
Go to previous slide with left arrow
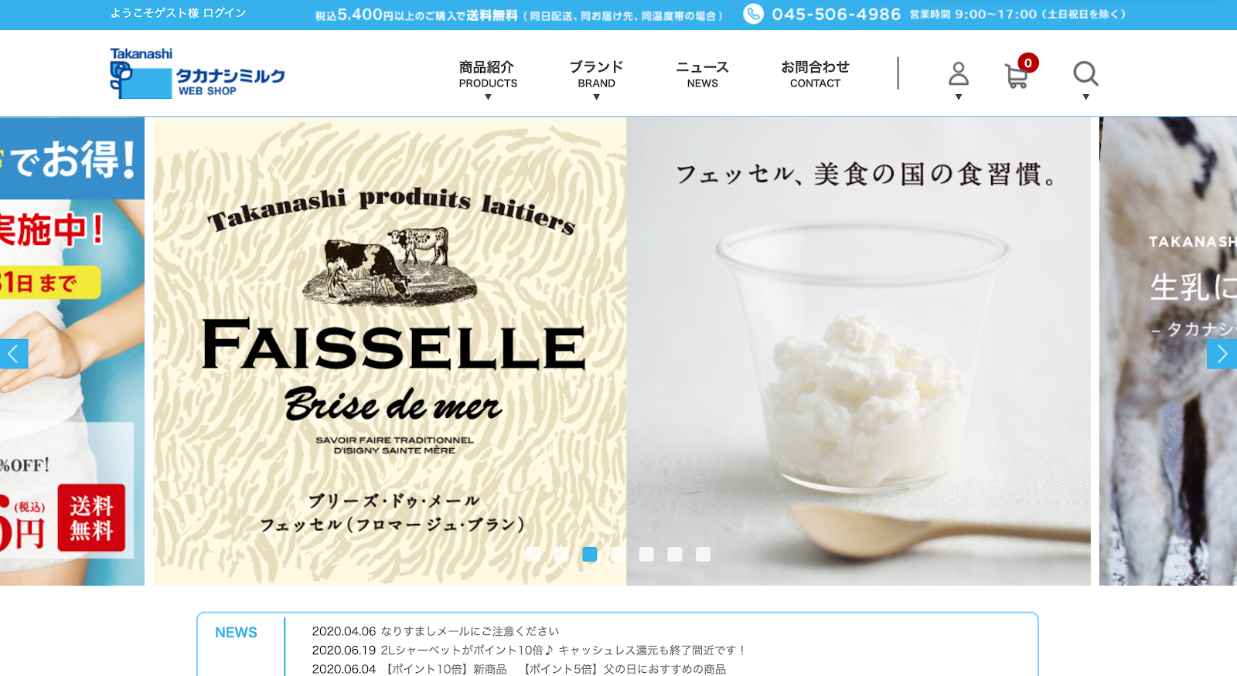point(13,354)
